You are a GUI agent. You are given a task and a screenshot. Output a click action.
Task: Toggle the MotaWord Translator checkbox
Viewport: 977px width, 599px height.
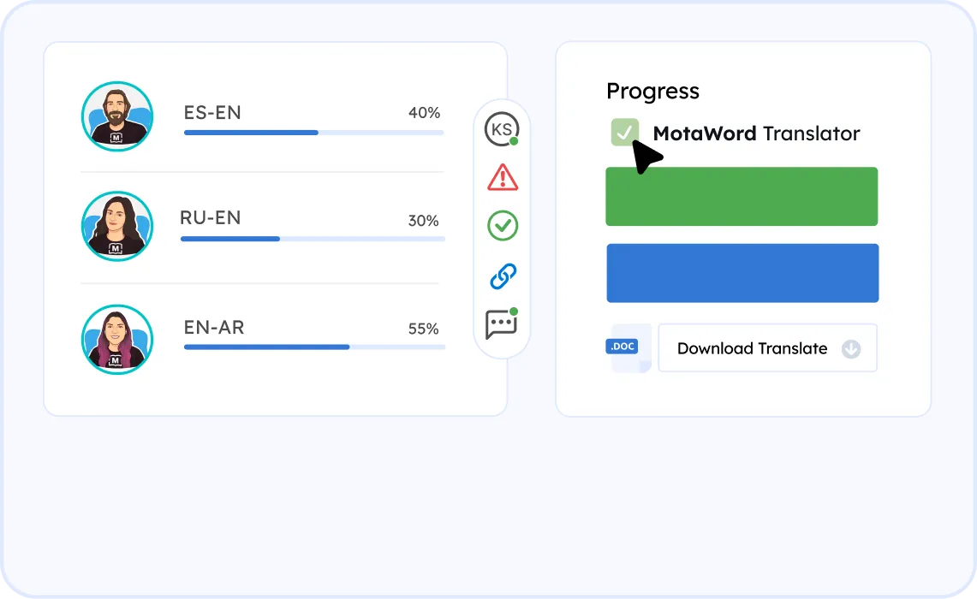coord(625,132)
